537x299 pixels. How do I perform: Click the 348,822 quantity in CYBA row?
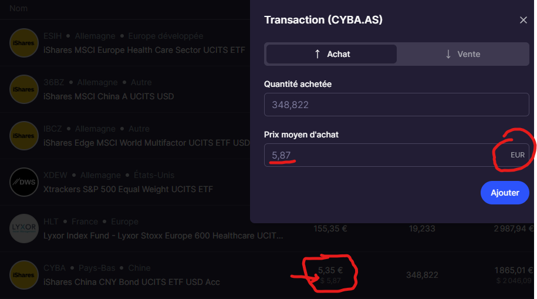(x=422, y=275)
